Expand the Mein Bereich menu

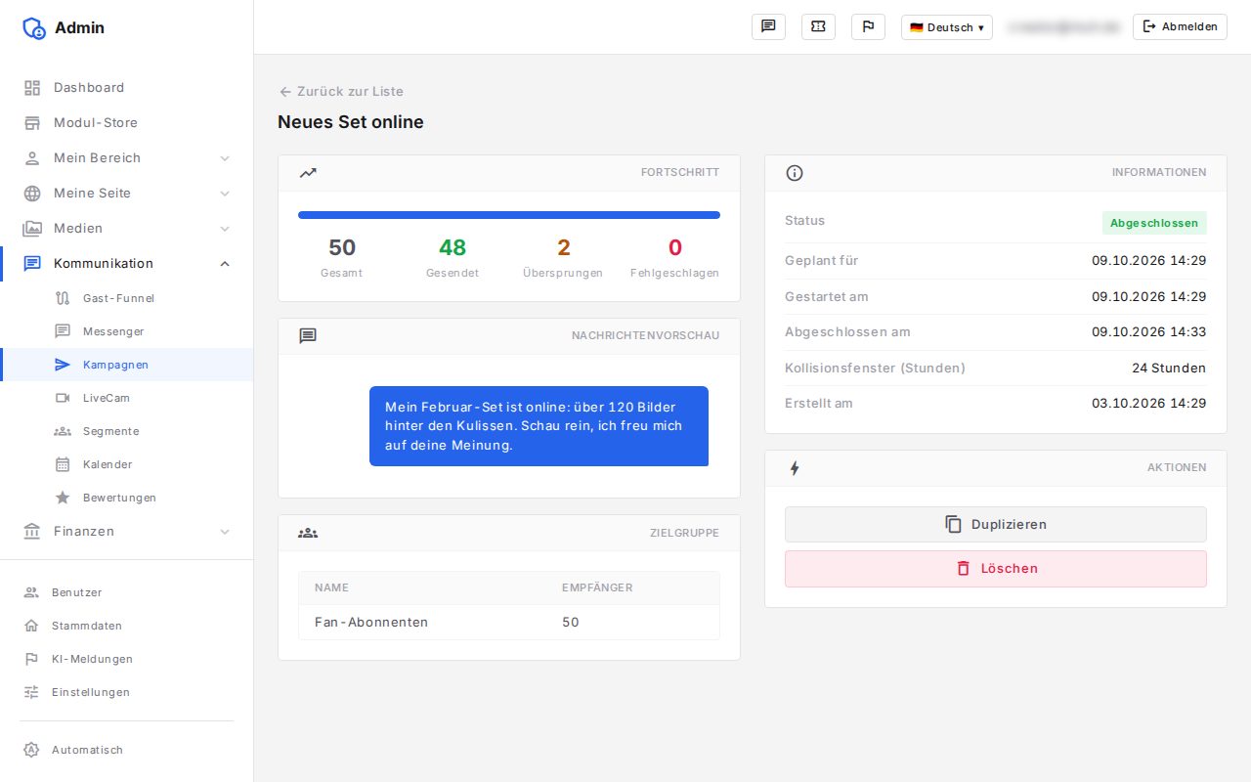pyautogui.click(x=127, y=158)
